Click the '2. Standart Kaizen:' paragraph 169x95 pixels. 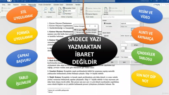coord(81,72)
